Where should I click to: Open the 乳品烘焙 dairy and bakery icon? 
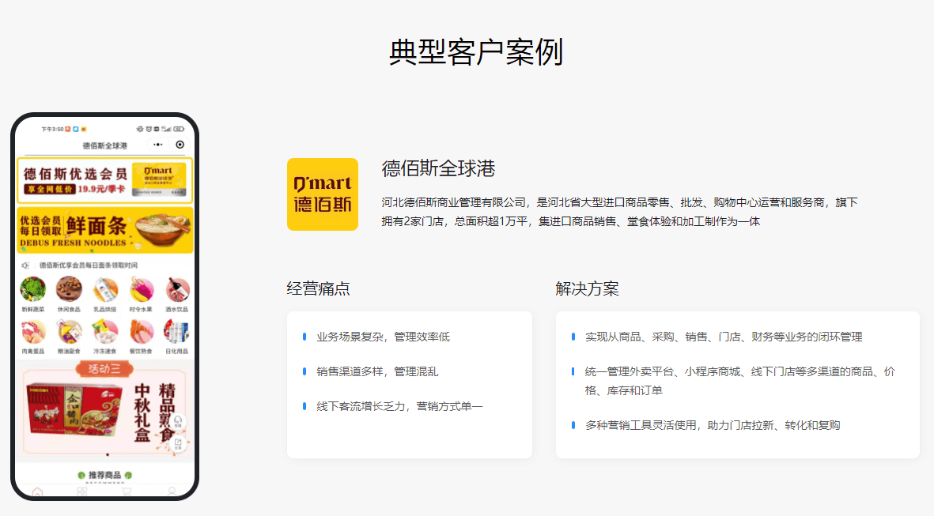[x=105, y=290]
